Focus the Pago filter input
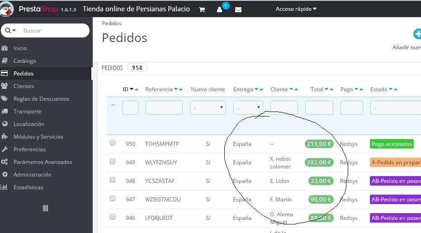This screenshot has height=233, width=421. tap(351, 107)
